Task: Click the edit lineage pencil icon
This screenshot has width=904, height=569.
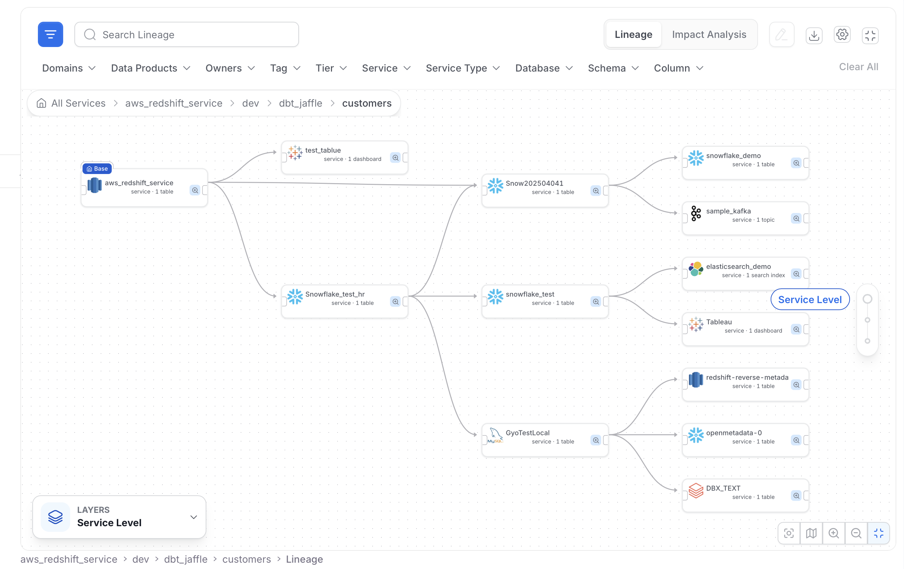Action: click(x=782, y=34)
